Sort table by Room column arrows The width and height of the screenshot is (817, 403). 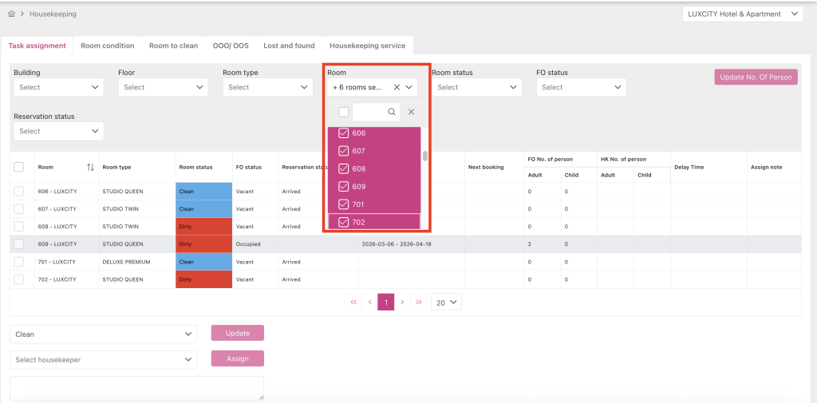point(90,168)
